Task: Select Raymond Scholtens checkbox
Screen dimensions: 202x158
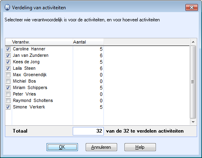Action: (8, 100)
